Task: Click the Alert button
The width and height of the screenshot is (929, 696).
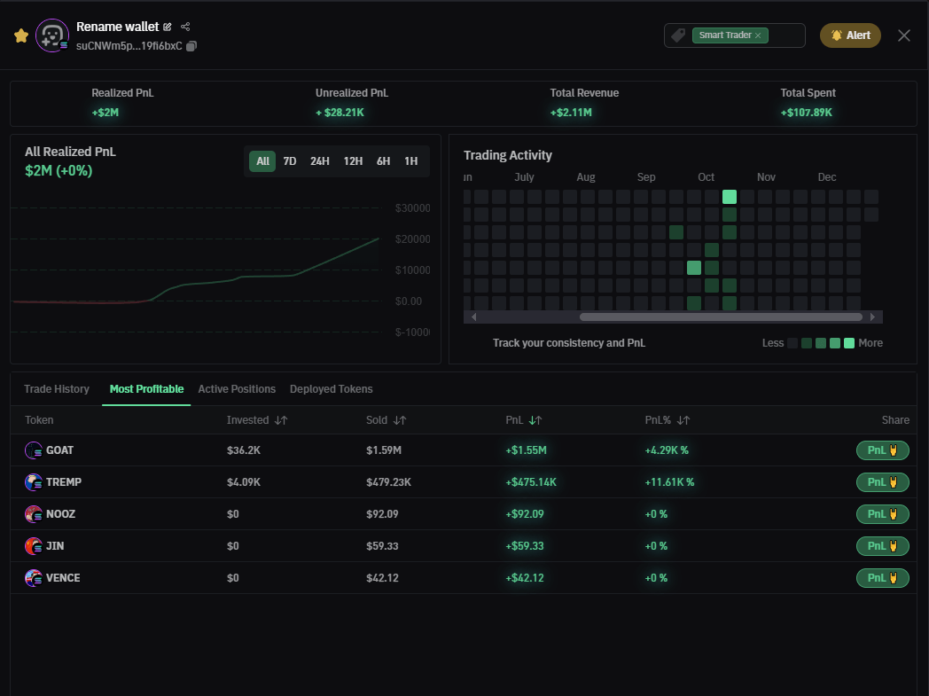Action: [x=850, y=35]
